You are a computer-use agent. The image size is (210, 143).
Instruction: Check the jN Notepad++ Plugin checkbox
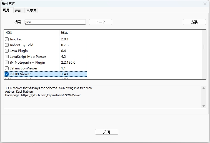pyautogui.click(x=7, y=63)
